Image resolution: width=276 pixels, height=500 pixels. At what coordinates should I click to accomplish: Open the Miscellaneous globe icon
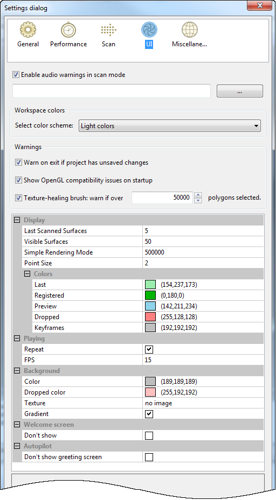coord(190,30)
